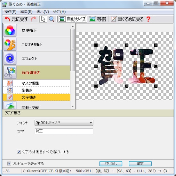176x176 pixels.
Task: Select the arrow pointer tool
Action: click(43, 19)
